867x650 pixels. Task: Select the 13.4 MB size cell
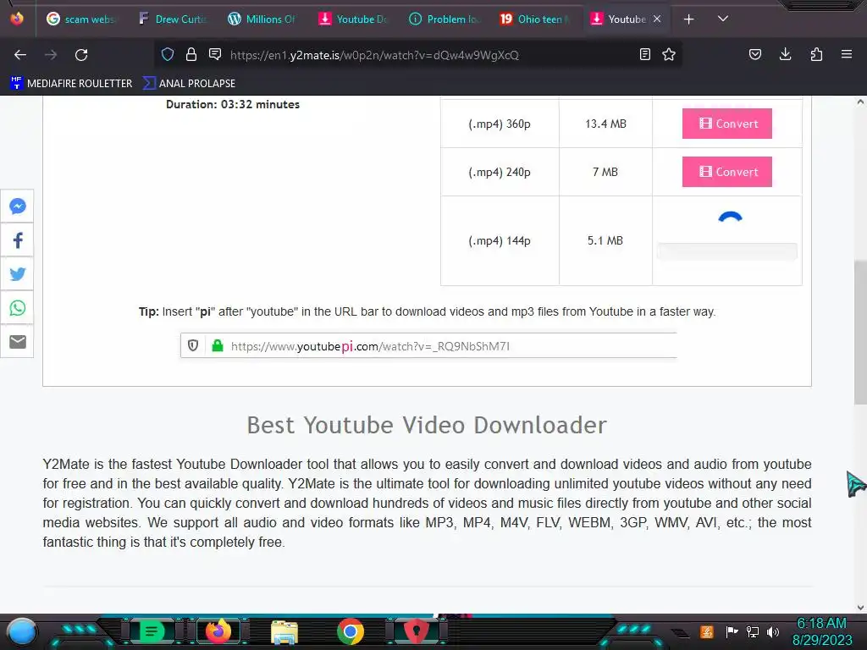tap(605, 124)
